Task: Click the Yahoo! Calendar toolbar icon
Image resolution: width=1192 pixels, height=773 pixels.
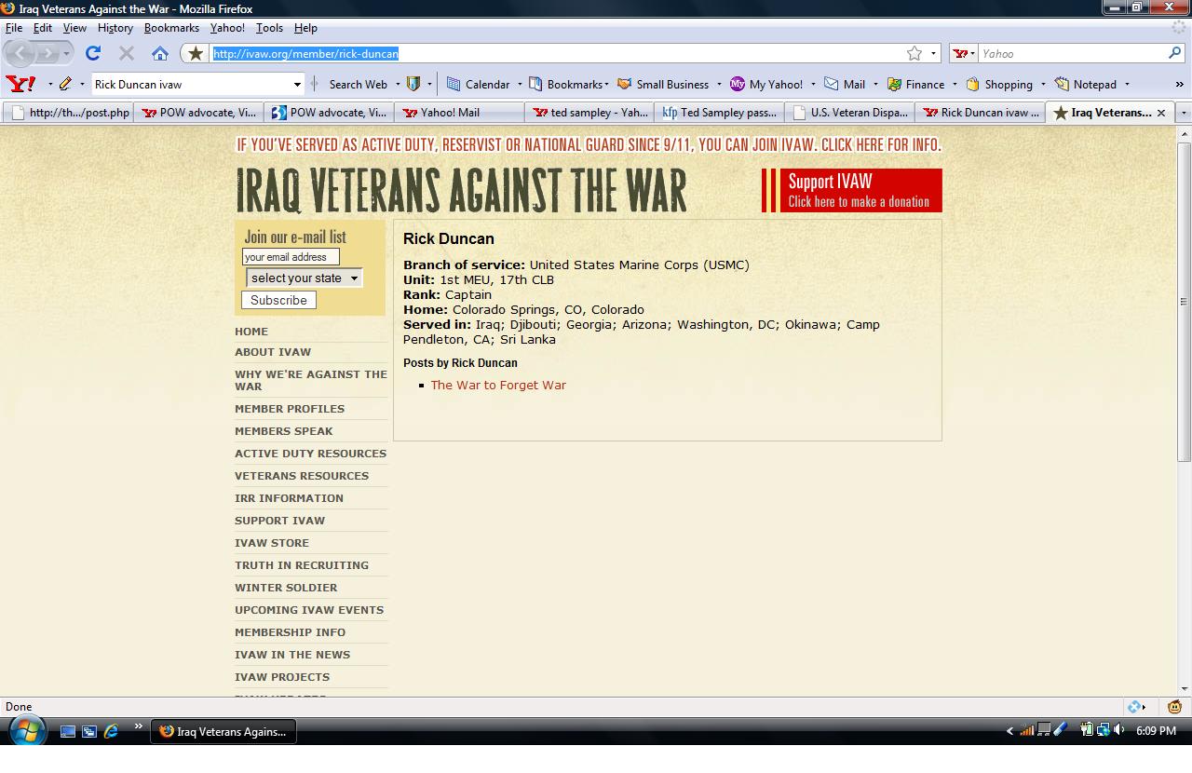Action: (454, 84)
